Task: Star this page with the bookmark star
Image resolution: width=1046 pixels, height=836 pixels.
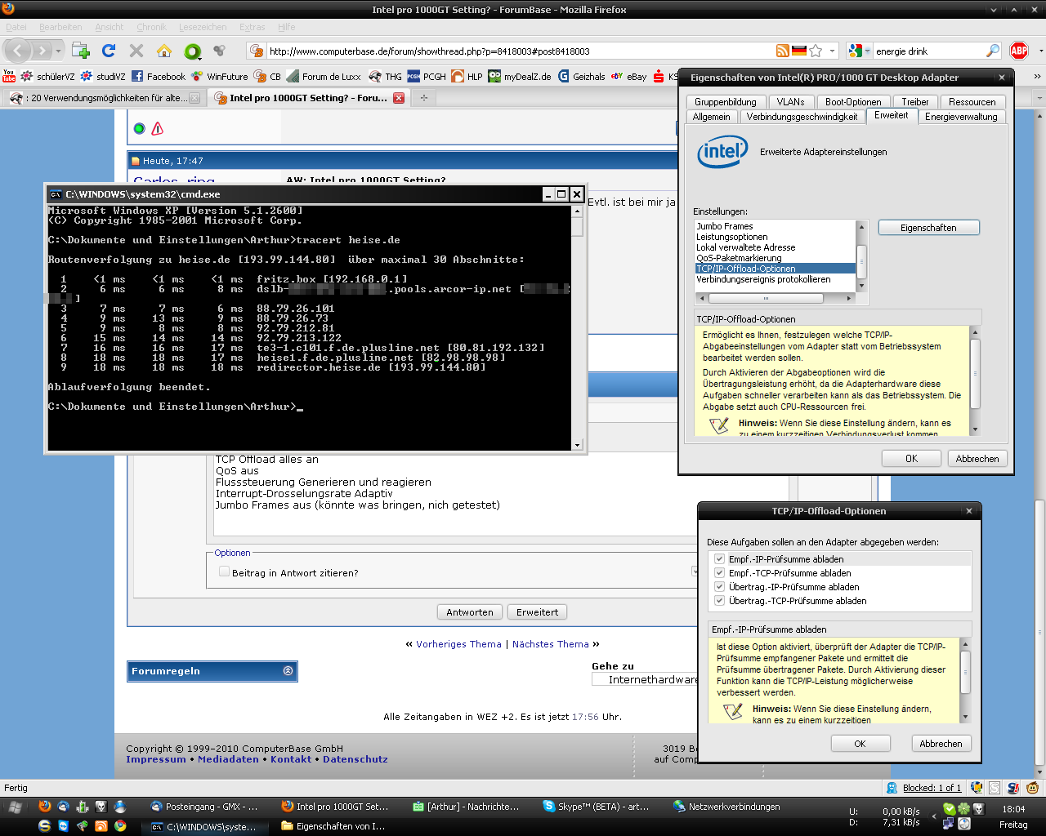Action: [x=816, y=51]
